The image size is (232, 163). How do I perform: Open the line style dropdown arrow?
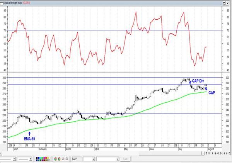click(14, 159)
